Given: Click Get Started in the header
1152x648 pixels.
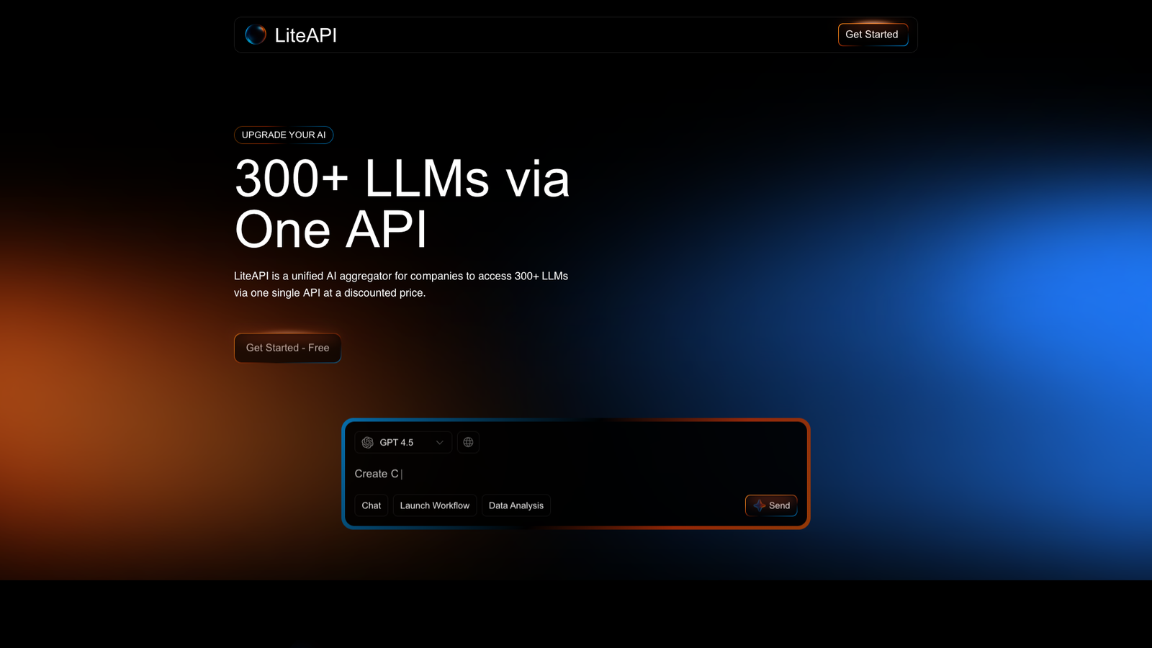Looking at the screenshot, I should (x=873, y=35).
